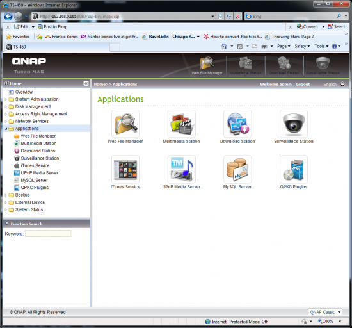Expand System Administration tree node
This screenshot has width=352, height=328.
point(6,99)
